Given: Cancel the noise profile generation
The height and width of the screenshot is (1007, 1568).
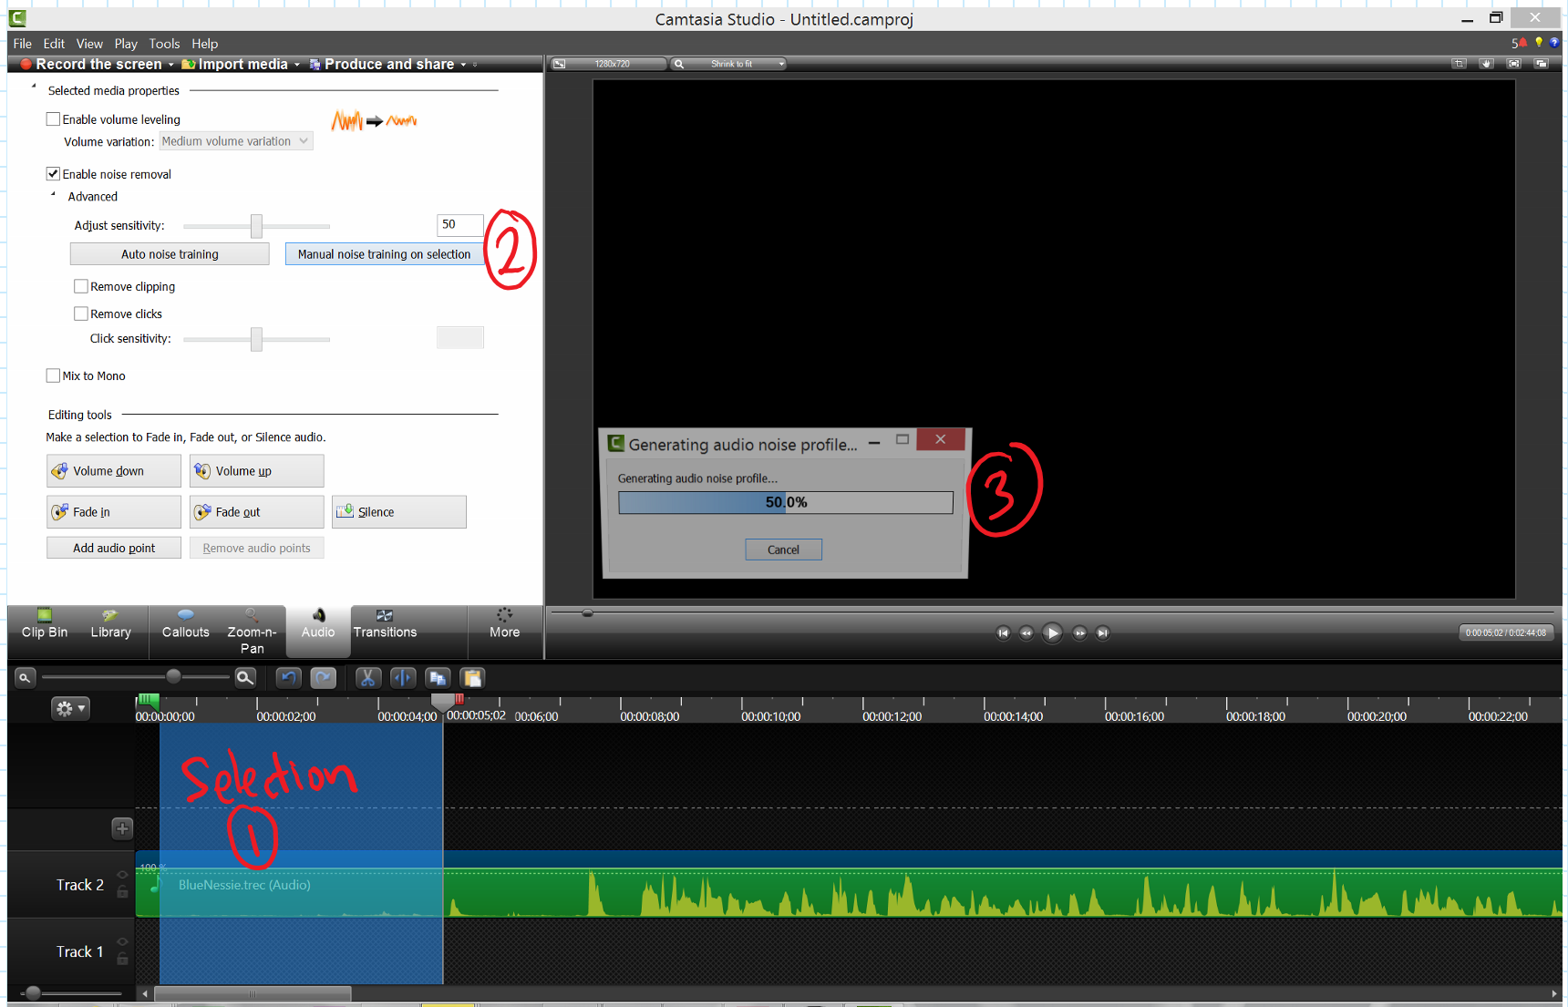Looking at the screenshot, I should [x=783, y=550].
